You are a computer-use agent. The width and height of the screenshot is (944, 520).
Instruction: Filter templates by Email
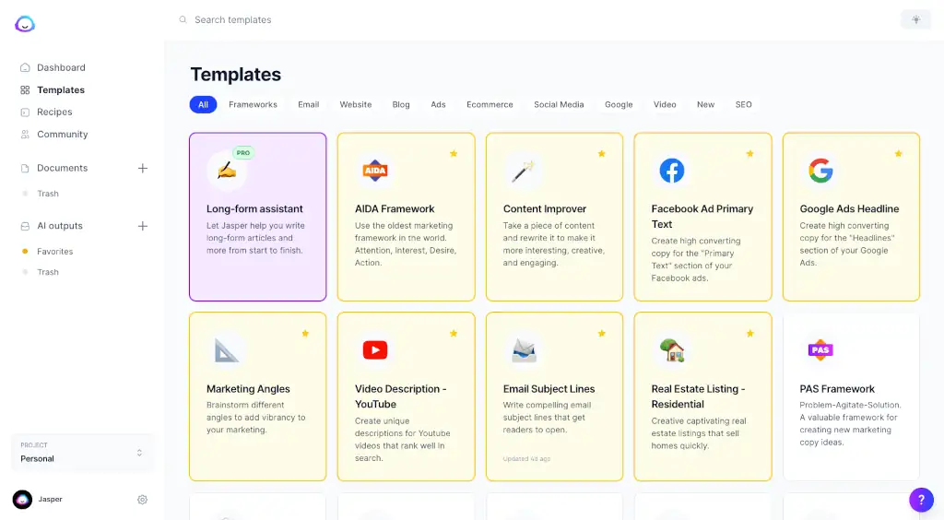308,104
